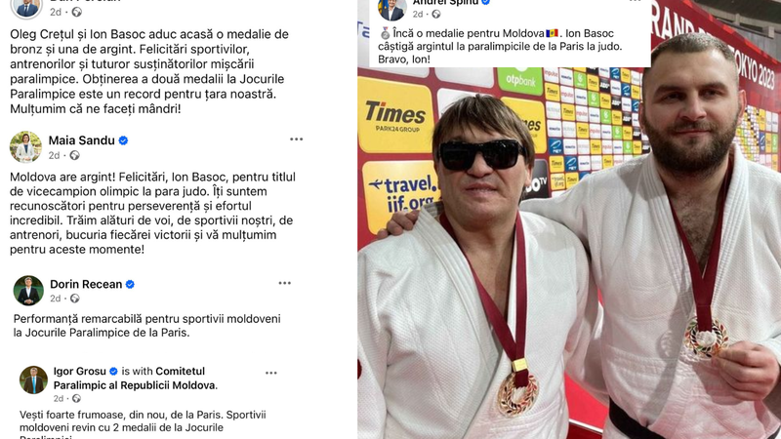Click the globe icon on Andrei Spinu's post
The width and height of the screenshot is (781, 439).
pyautogui.click(x=435, y=15)
